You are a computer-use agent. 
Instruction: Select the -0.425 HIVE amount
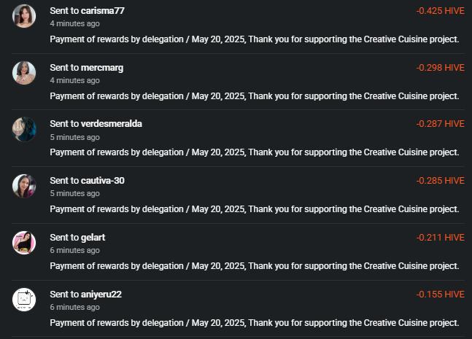click(x=441, y=11)
